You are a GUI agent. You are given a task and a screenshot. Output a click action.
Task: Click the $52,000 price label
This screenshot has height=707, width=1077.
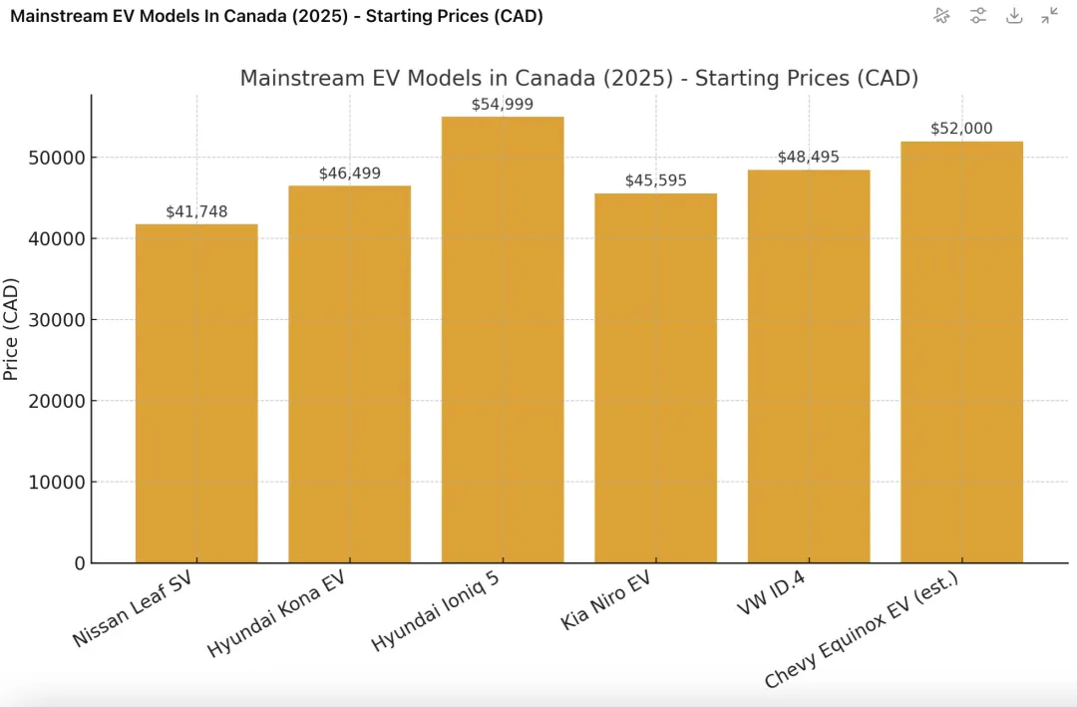click(x=961, y=129)
